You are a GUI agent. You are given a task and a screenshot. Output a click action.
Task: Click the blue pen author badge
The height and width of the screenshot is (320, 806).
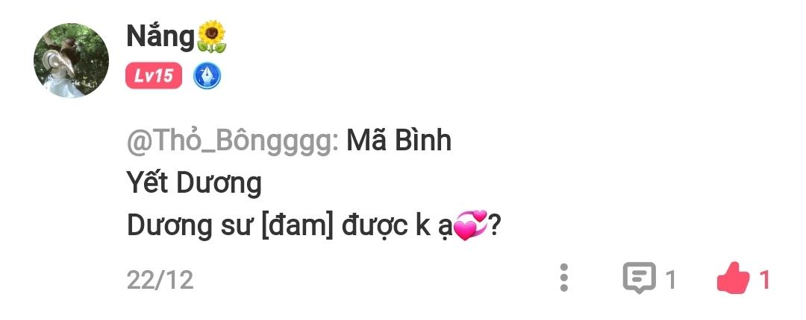point(207,77)
